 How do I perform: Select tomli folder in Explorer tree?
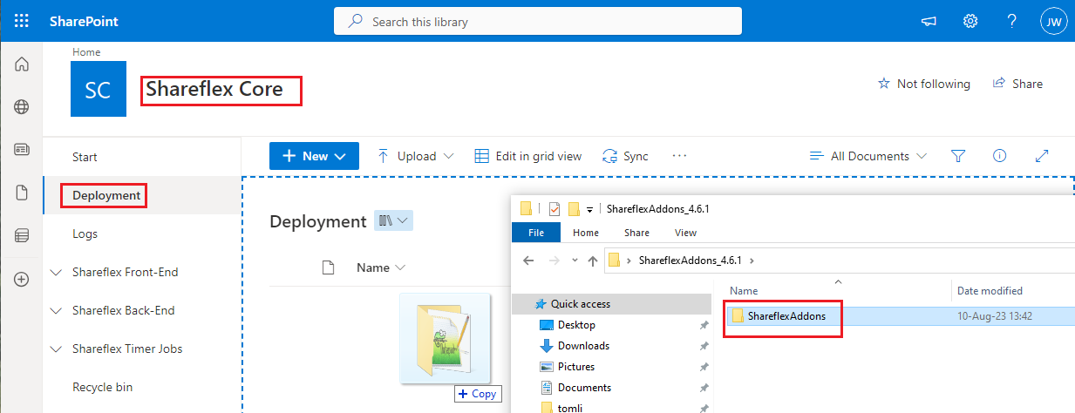pyautogui.click(x=570, y=407)
